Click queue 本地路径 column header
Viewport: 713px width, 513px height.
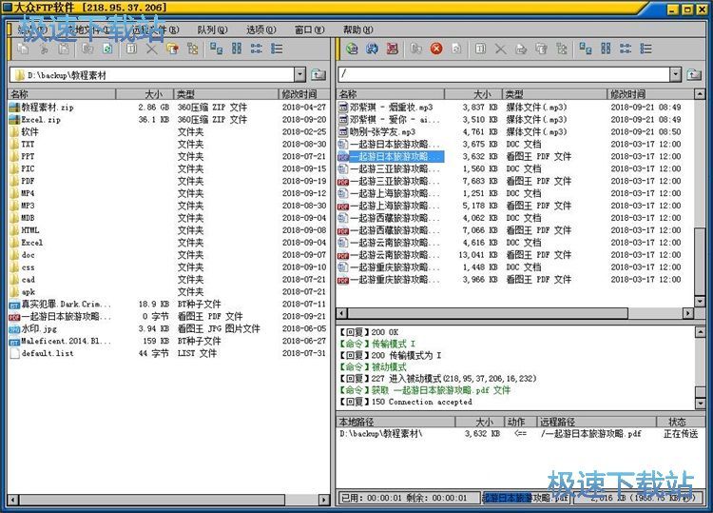coord(395,422)
